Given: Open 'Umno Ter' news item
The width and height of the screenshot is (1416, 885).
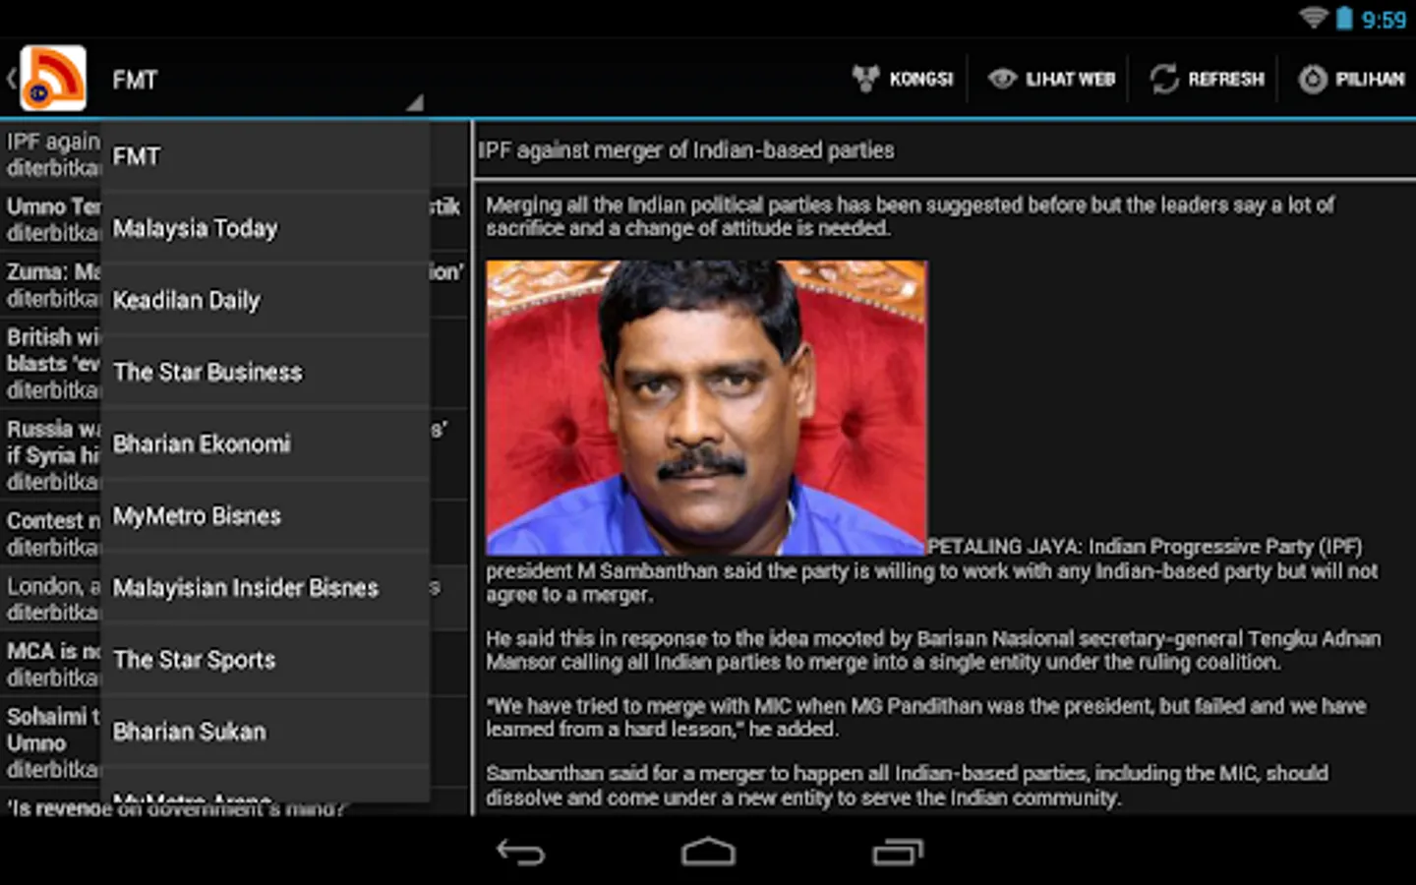Looking at the screenshot, I should pyautogui.click(x=51, y=219).
